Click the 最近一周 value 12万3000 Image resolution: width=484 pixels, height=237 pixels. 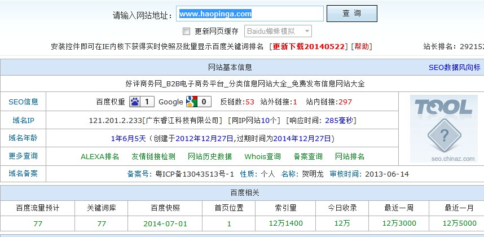[399, 223]
